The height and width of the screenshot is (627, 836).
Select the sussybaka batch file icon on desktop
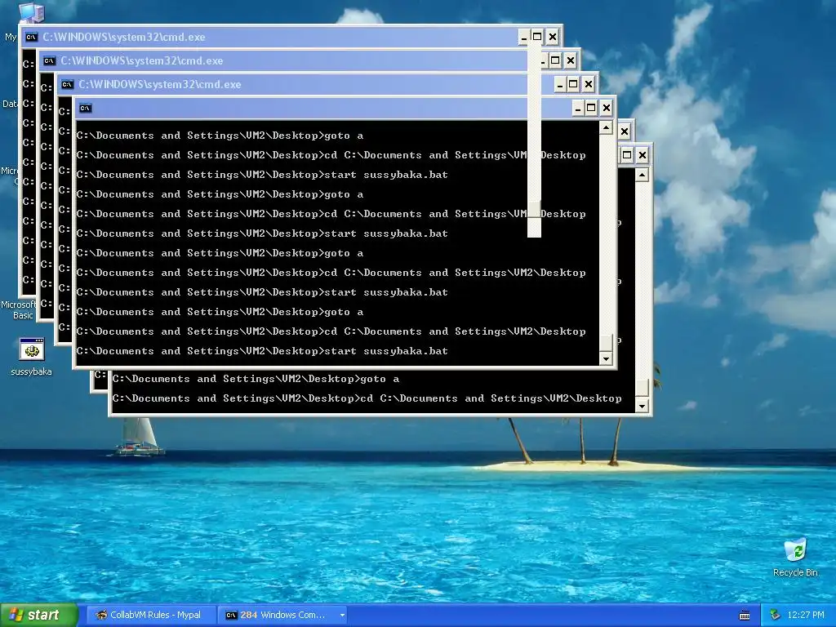[32, 356]
